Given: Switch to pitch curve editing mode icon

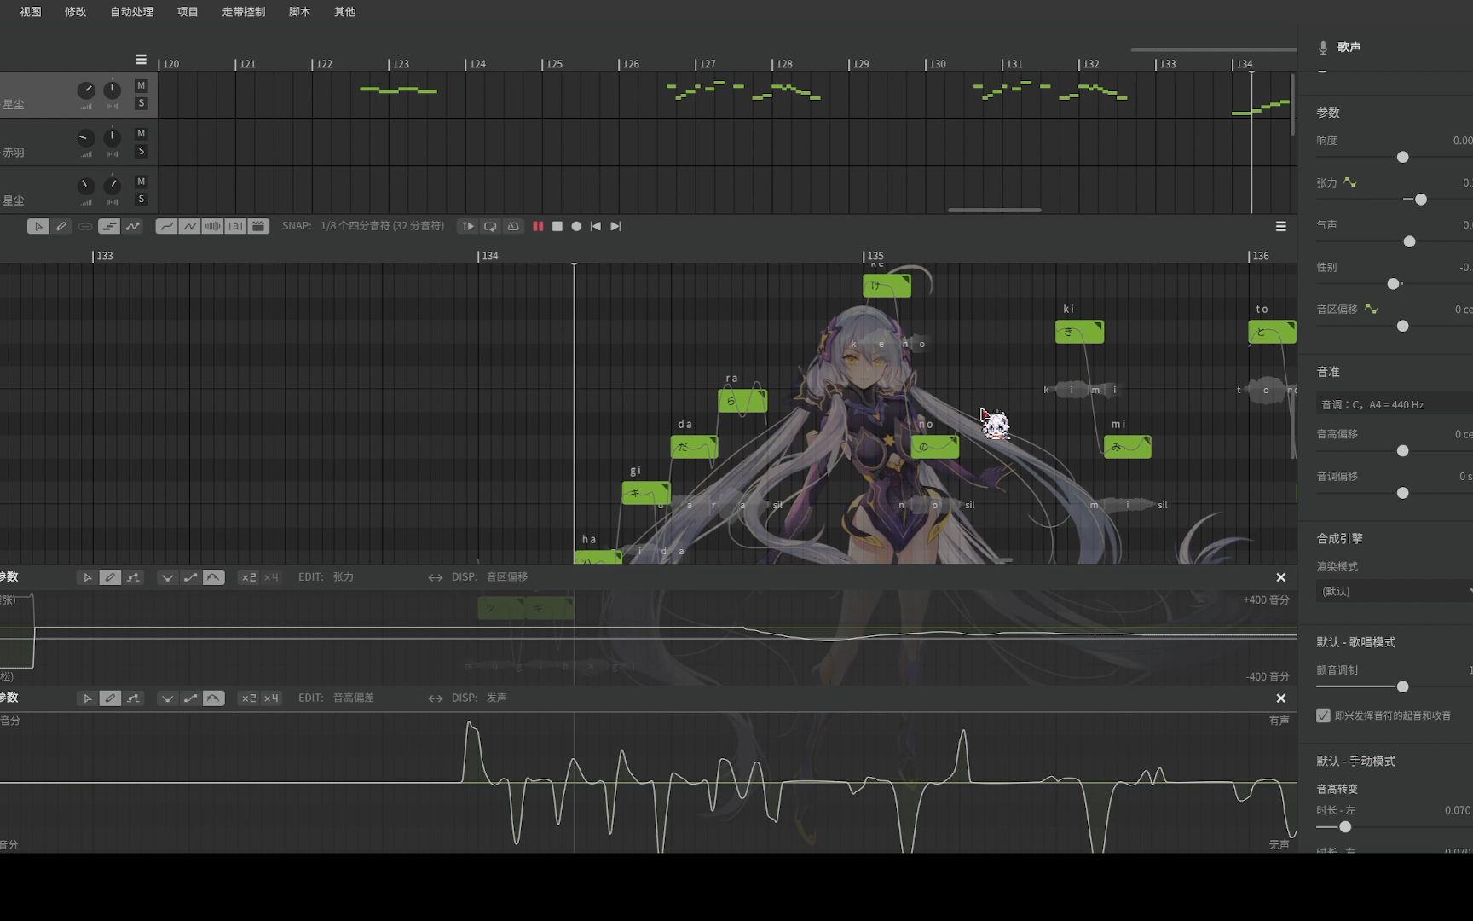Looking at the screenshot, I should pyautogui.click(x=133, y=226).
